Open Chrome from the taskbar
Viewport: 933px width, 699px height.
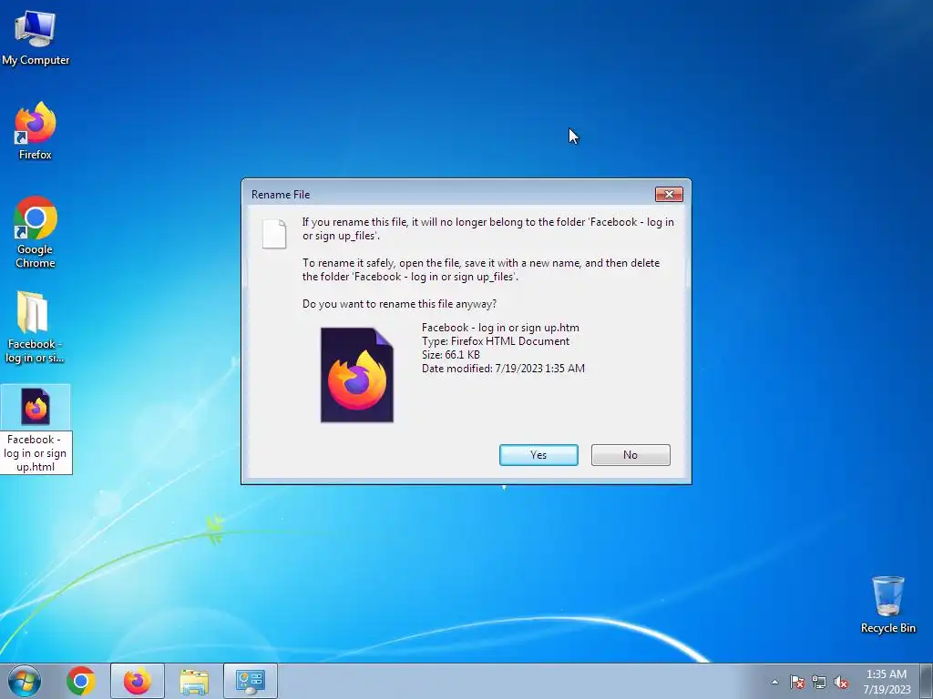point(81,681)
